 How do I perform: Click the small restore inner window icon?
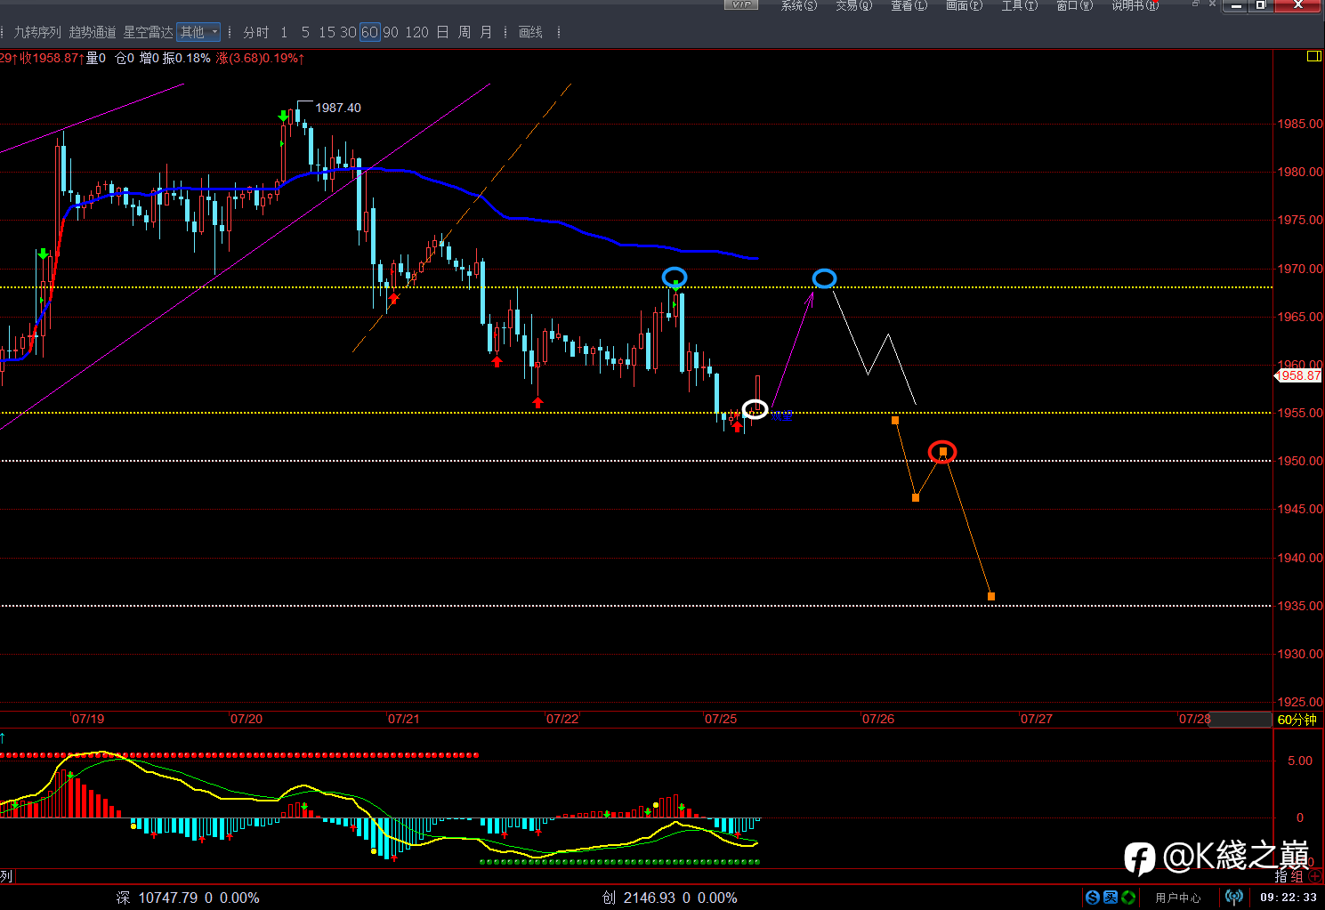coord(1196,4)
